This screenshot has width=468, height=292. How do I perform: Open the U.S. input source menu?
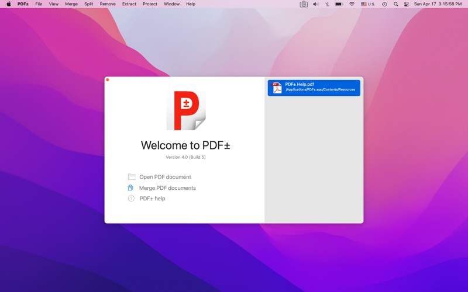[368, 4]
